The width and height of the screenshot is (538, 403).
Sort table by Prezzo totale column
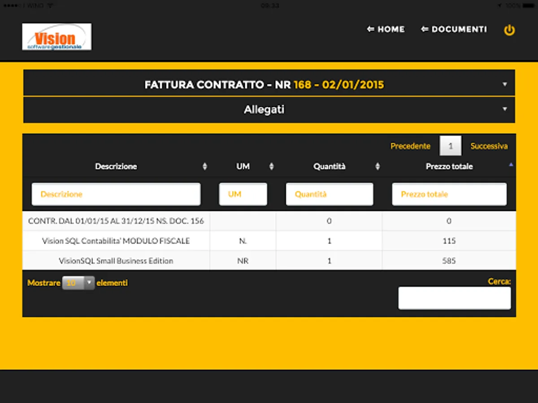[449, 167]
